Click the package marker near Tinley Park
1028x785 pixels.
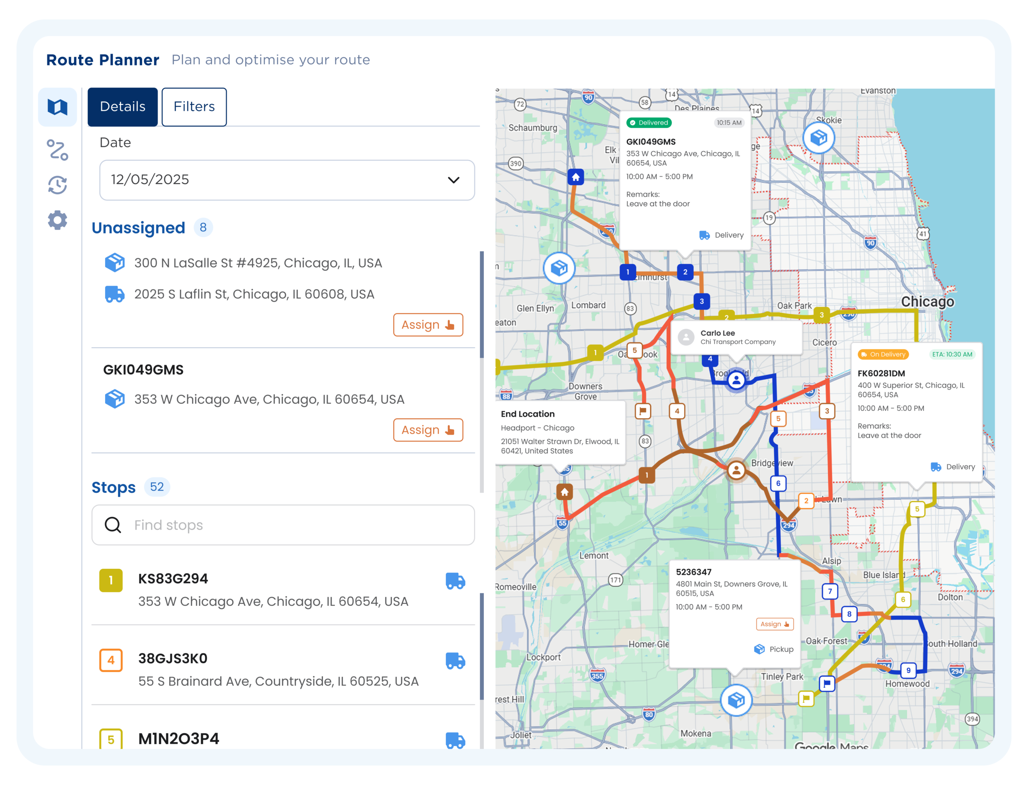736,700
